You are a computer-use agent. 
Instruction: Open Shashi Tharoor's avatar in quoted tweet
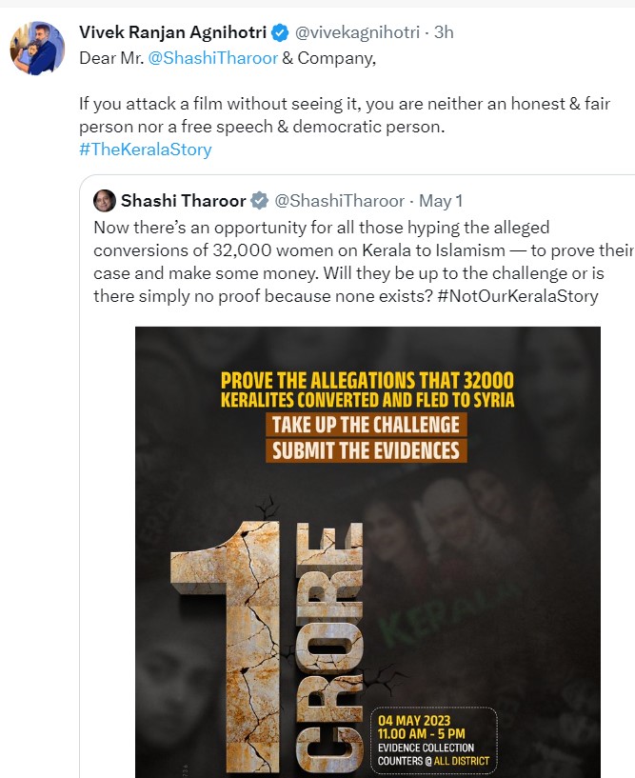105,201
